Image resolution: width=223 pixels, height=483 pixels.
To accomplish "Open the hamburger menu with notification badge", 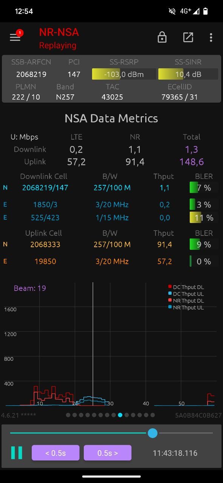I will (15, 37).
